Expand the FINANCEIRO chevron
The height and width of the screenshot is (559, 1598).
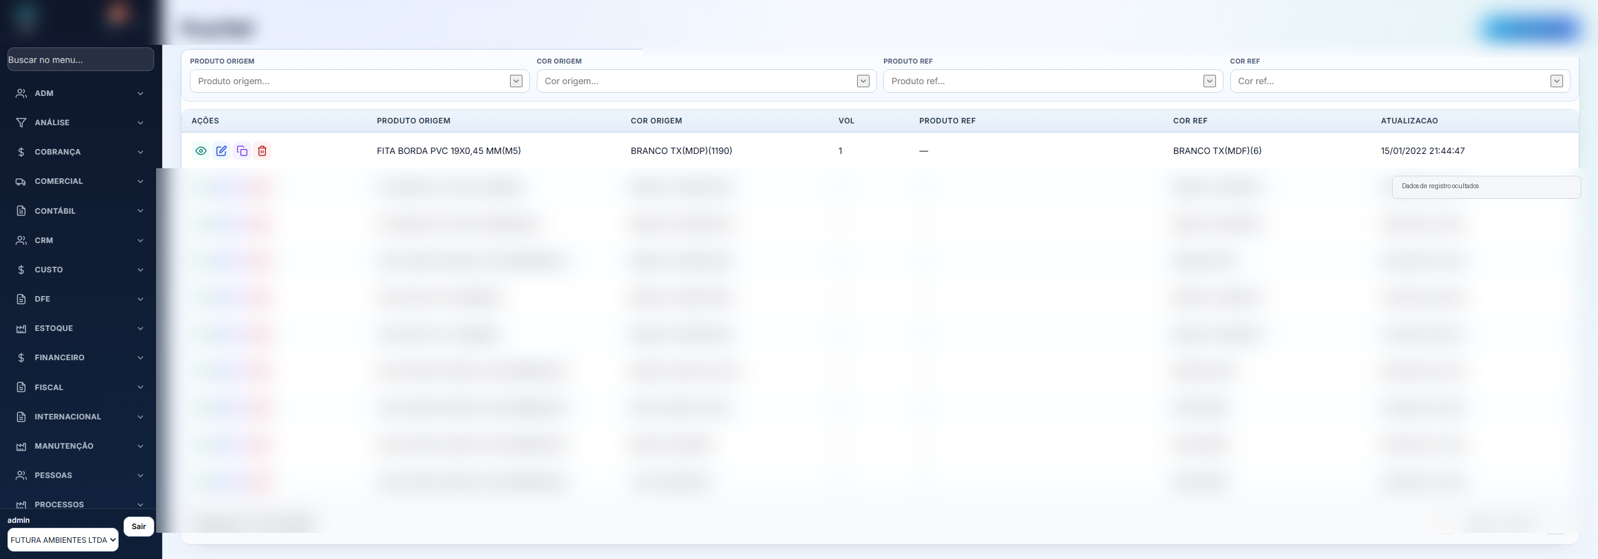click(140, 358)
